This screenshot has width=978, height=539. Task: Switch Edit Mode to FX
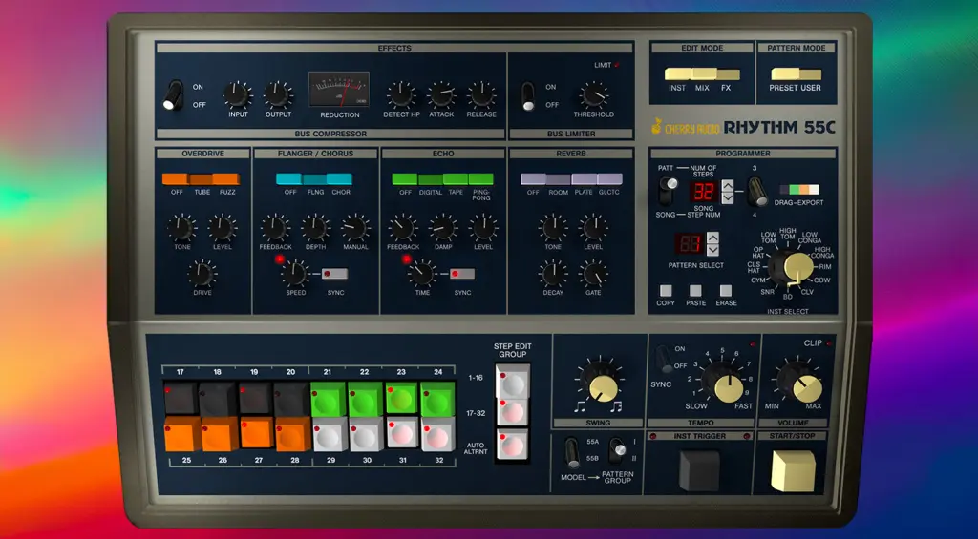[727, 74]
